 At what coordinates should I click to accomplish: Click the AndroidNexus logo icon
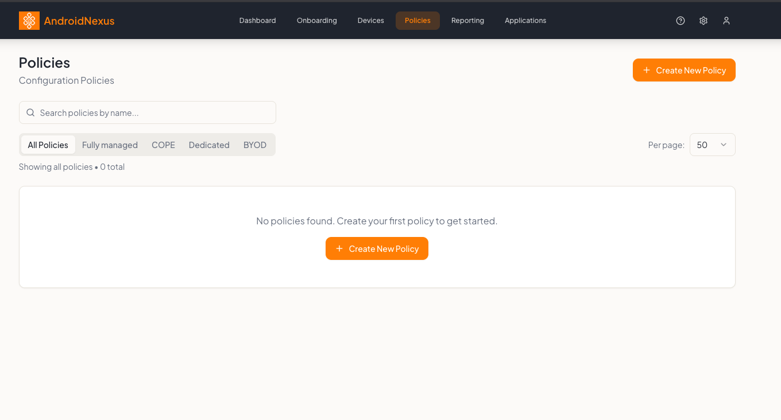coord(29,21)
